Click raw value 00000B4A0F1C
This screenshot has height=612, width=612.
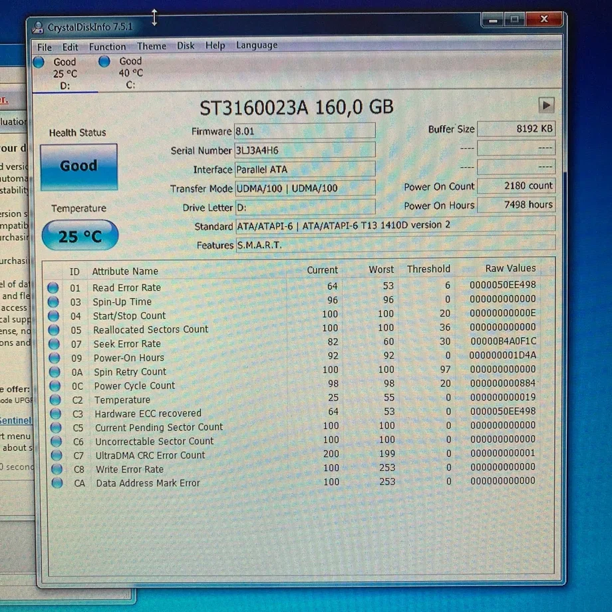(x=503, y=341)
